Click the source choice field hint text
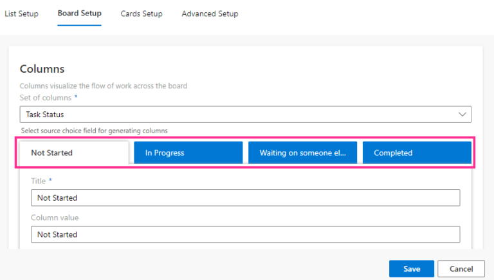494x280 pixels. (x=95, y=130)
